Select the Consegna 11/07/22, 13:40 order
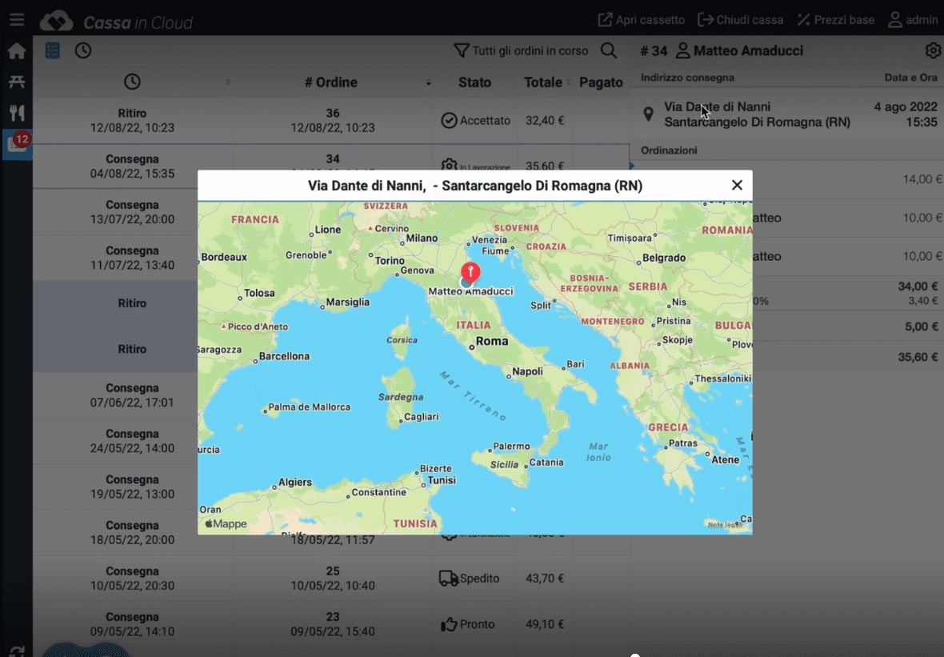Screen dimensions: 944x657 point(132,258)
